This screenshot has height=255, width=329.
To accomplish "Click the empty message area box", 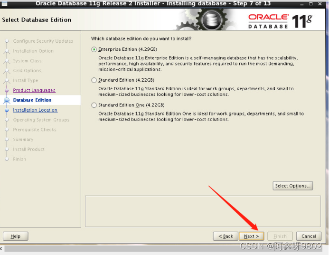I will pos(203,211).
